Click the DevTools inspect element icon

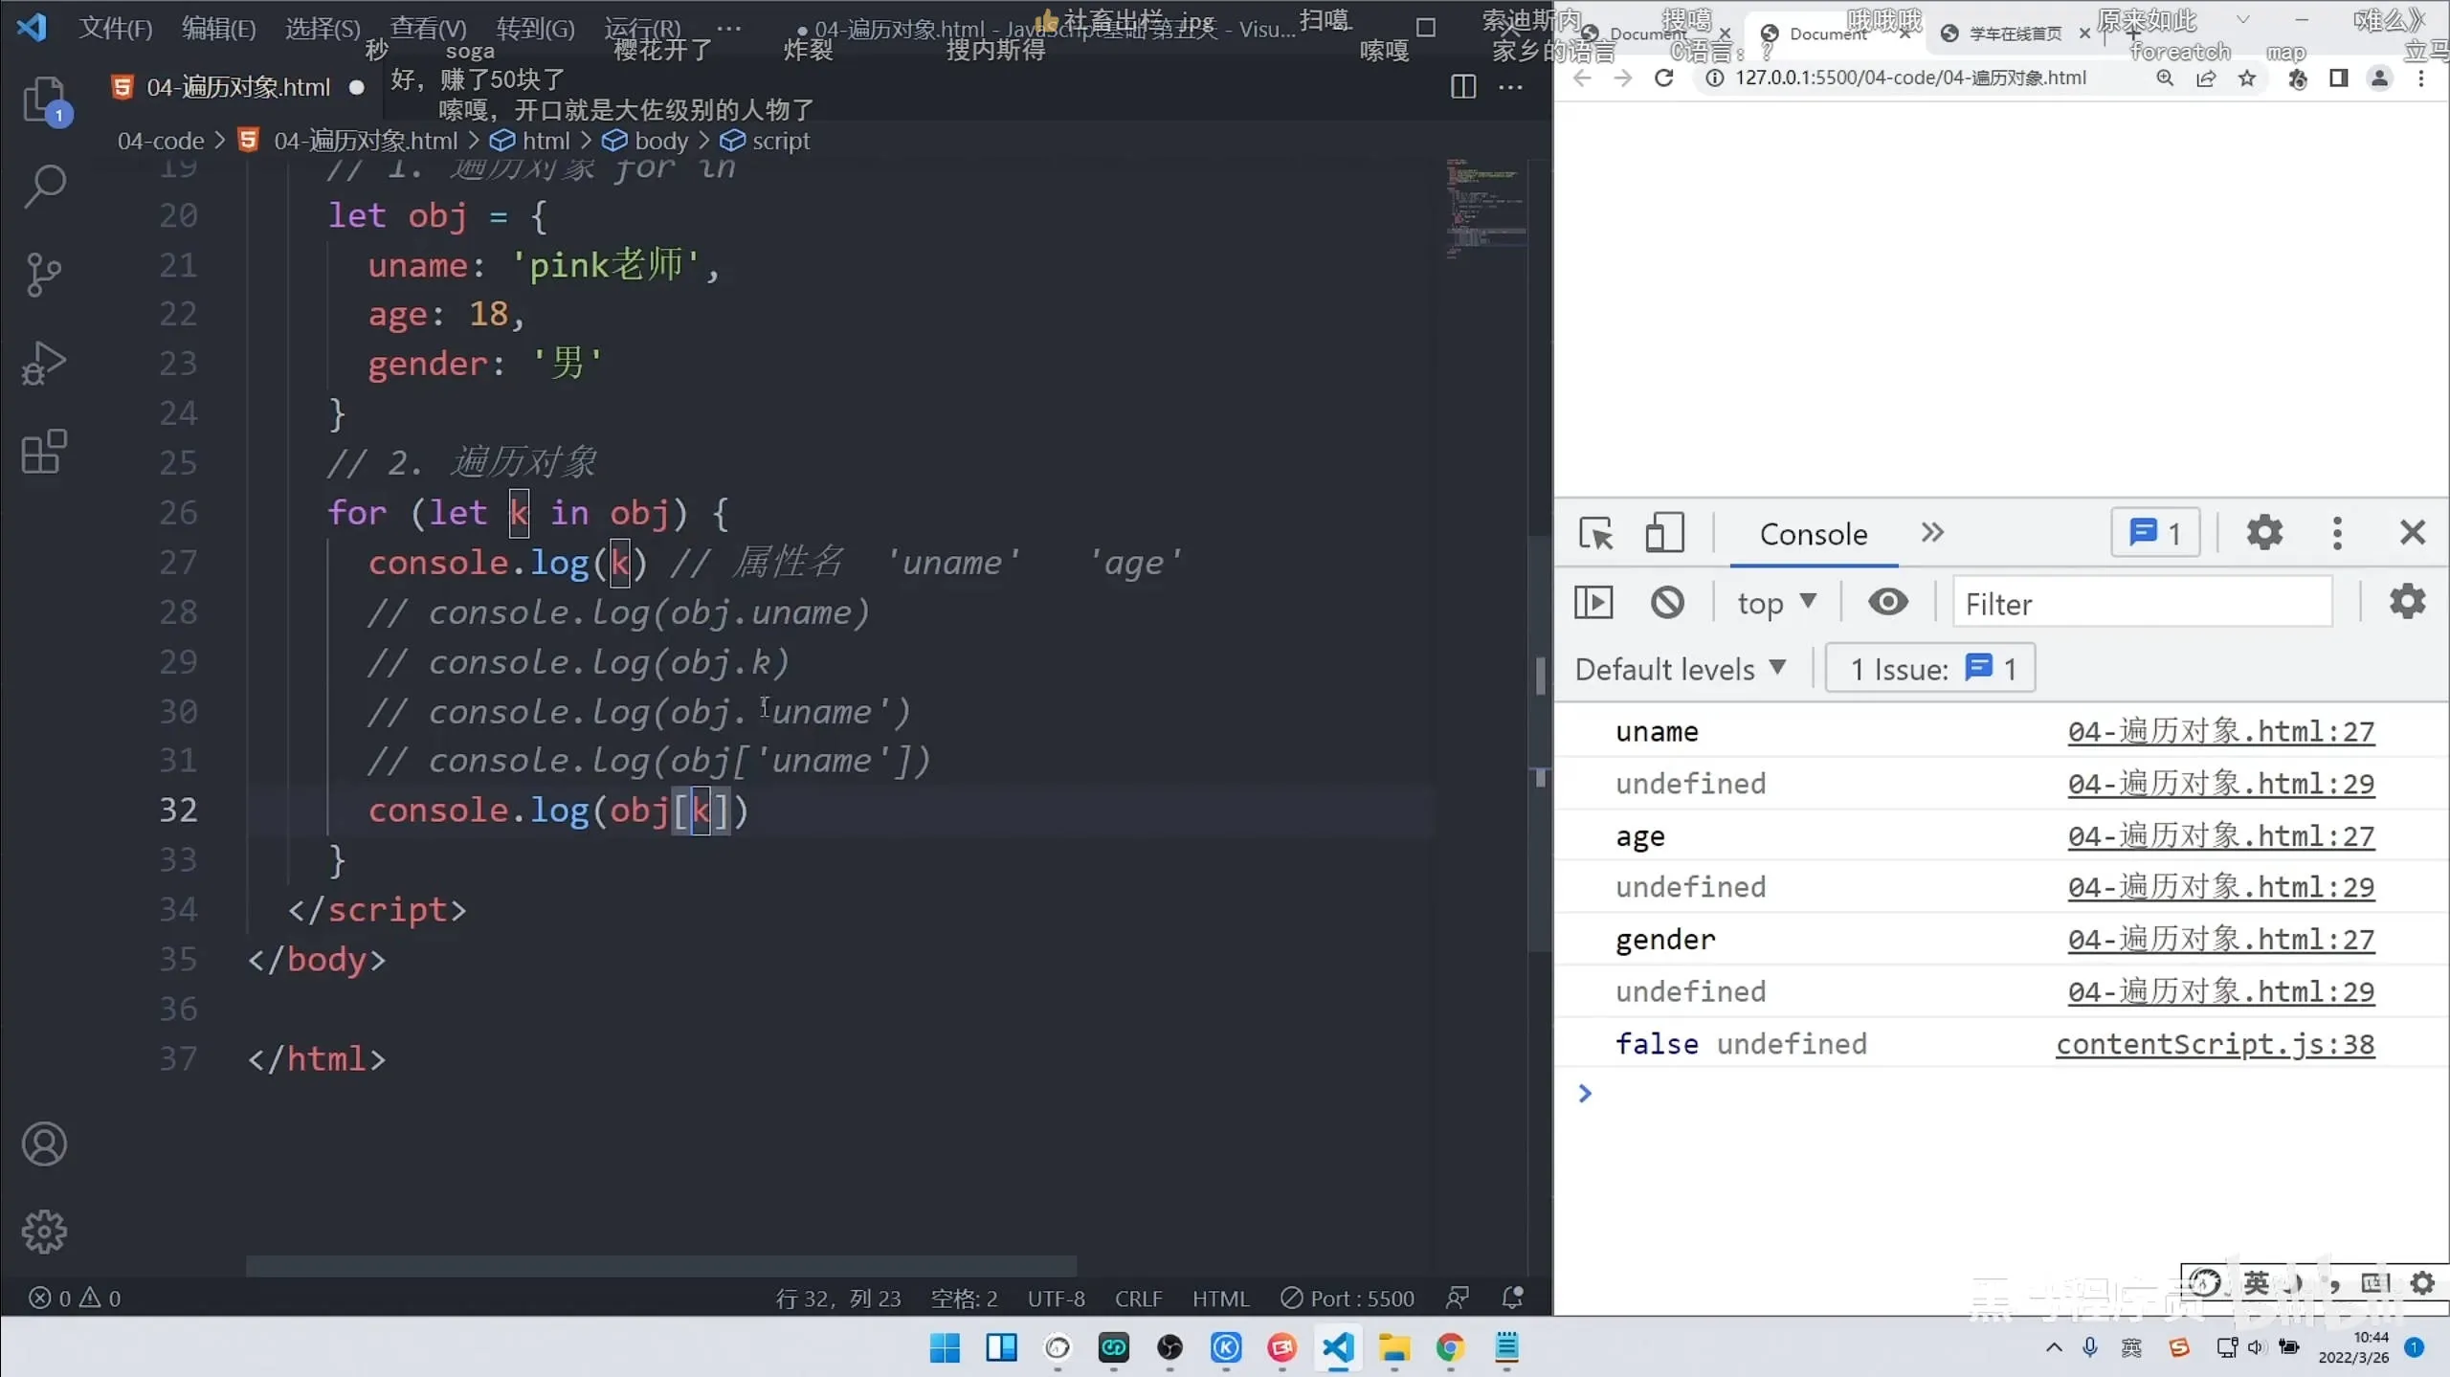click(1595, 533)
